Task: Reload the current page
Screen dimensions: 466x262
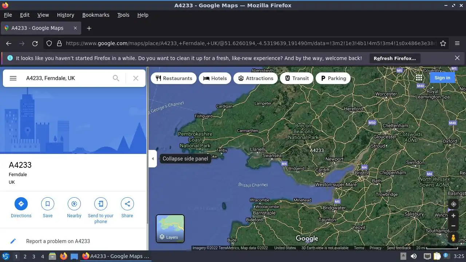Action: [x=35, y=43]
